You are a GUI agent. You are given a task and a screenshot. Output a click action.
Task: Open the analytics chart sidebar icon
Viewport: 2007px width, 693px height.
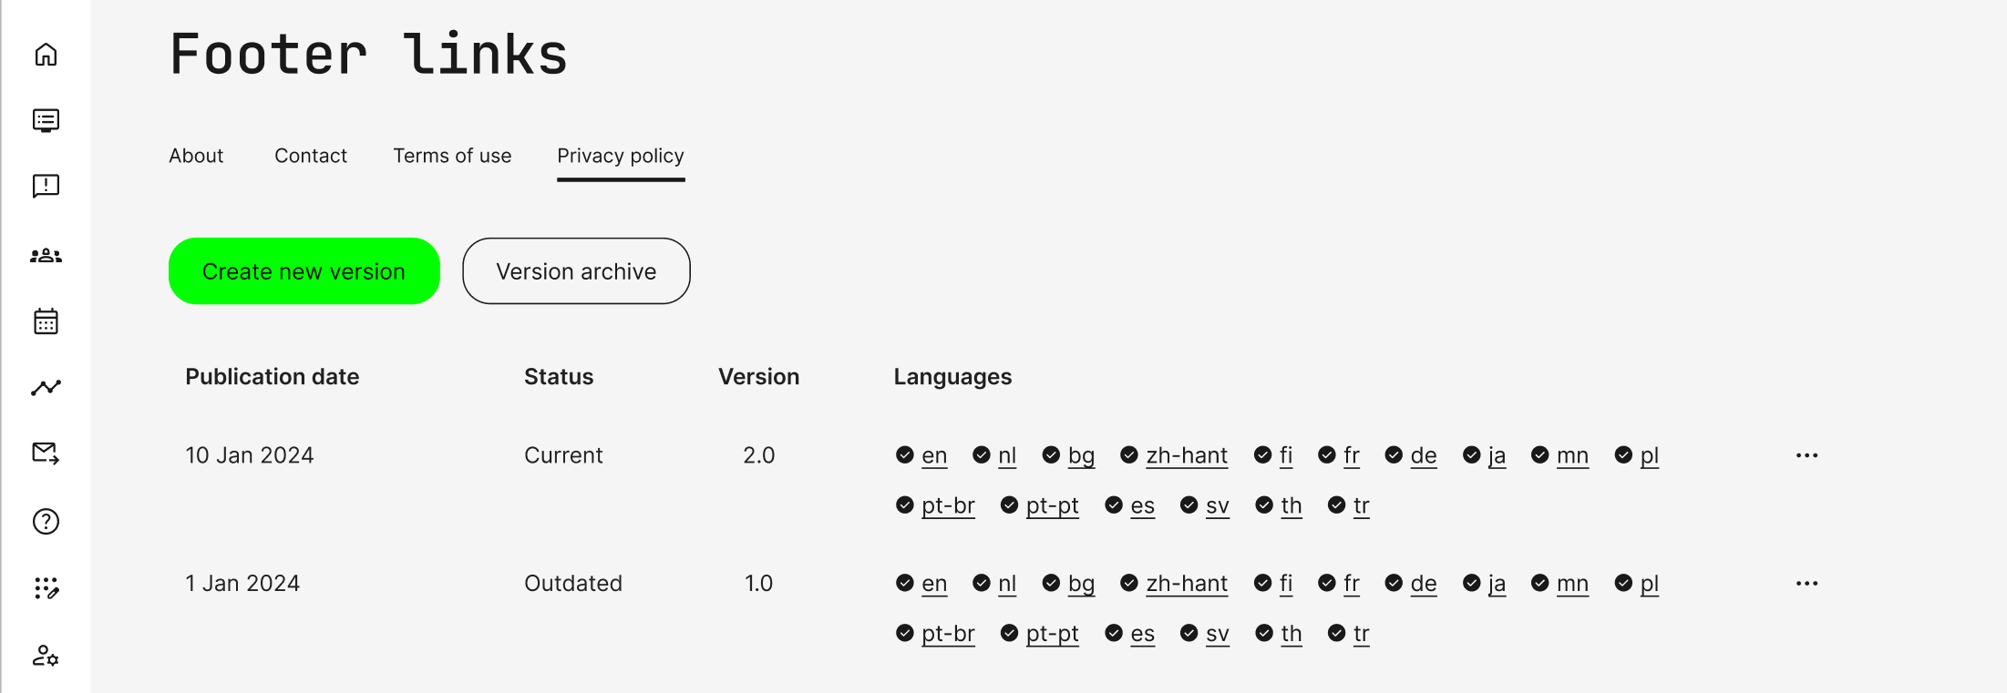click(46, 388)
